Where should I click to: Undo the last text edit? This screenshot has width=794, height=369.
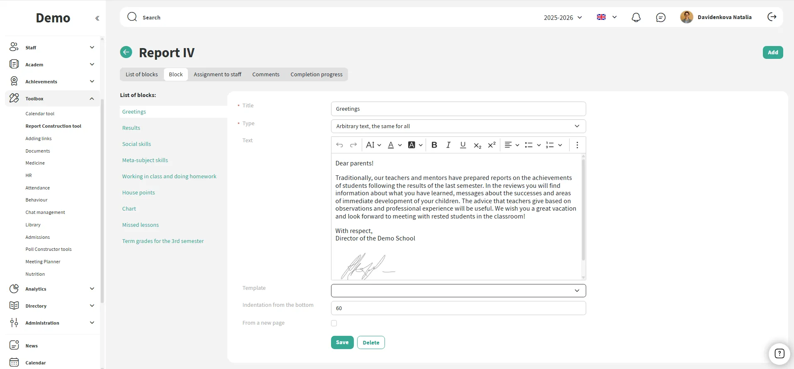click(339, 145)
